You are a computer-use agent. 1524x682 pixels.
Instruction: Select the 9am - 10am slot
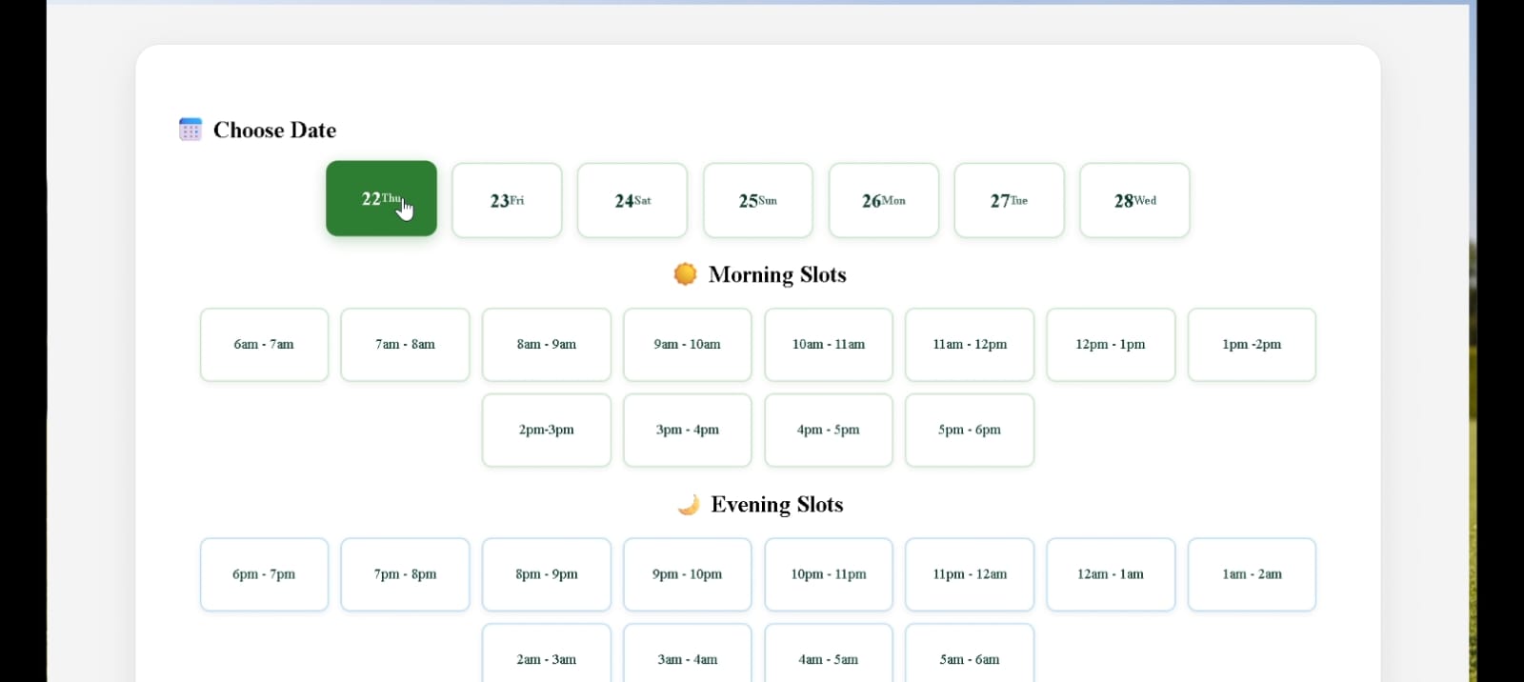pos(687,345)
